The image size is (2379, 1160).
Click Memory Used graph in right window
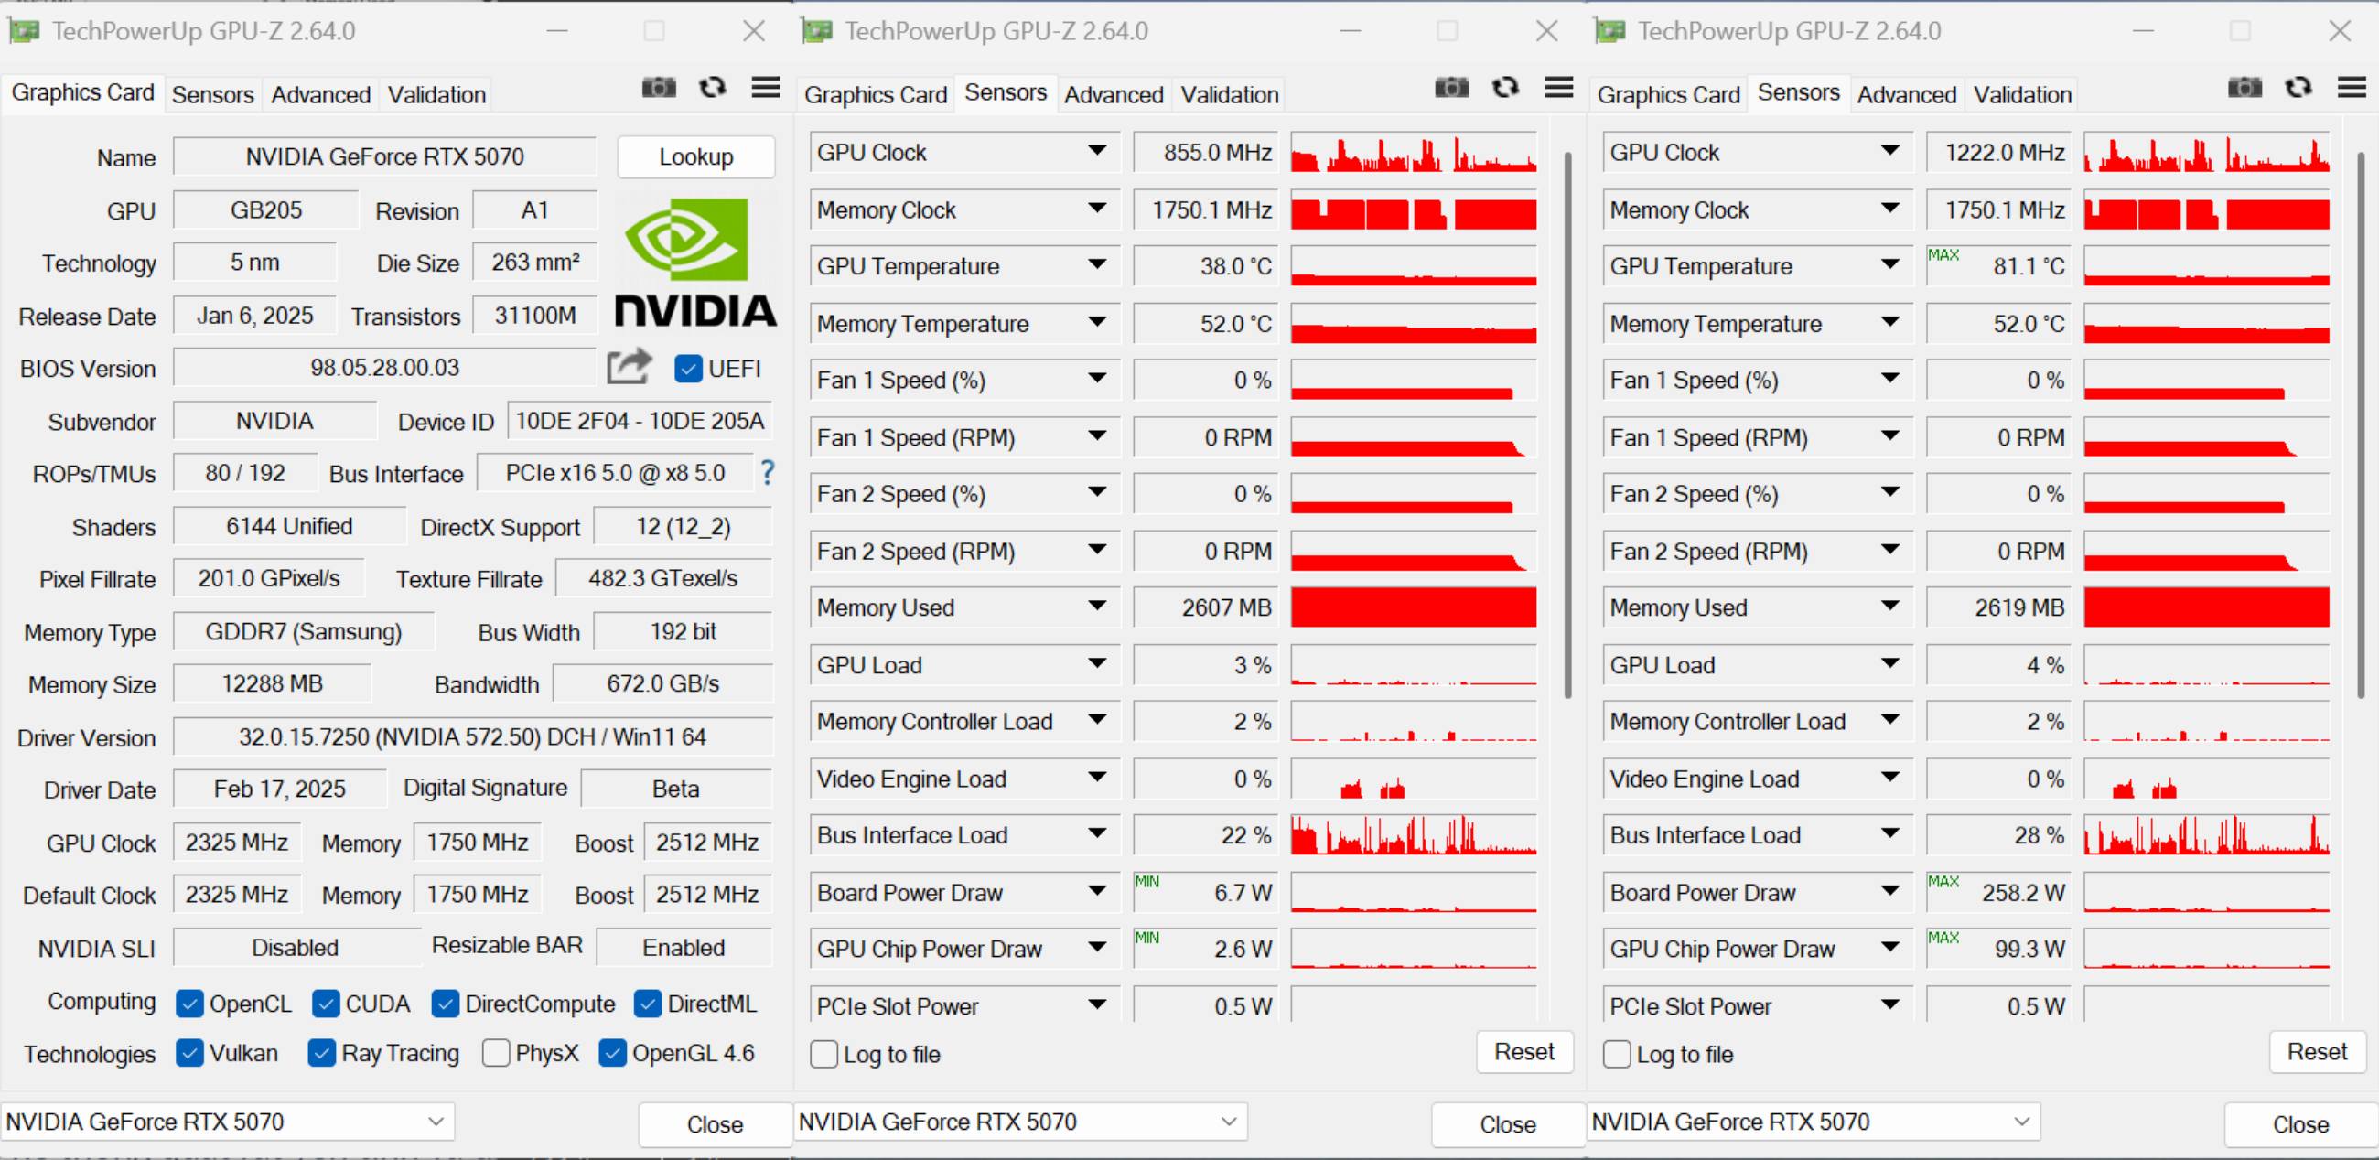click(x=2206, y=607)
